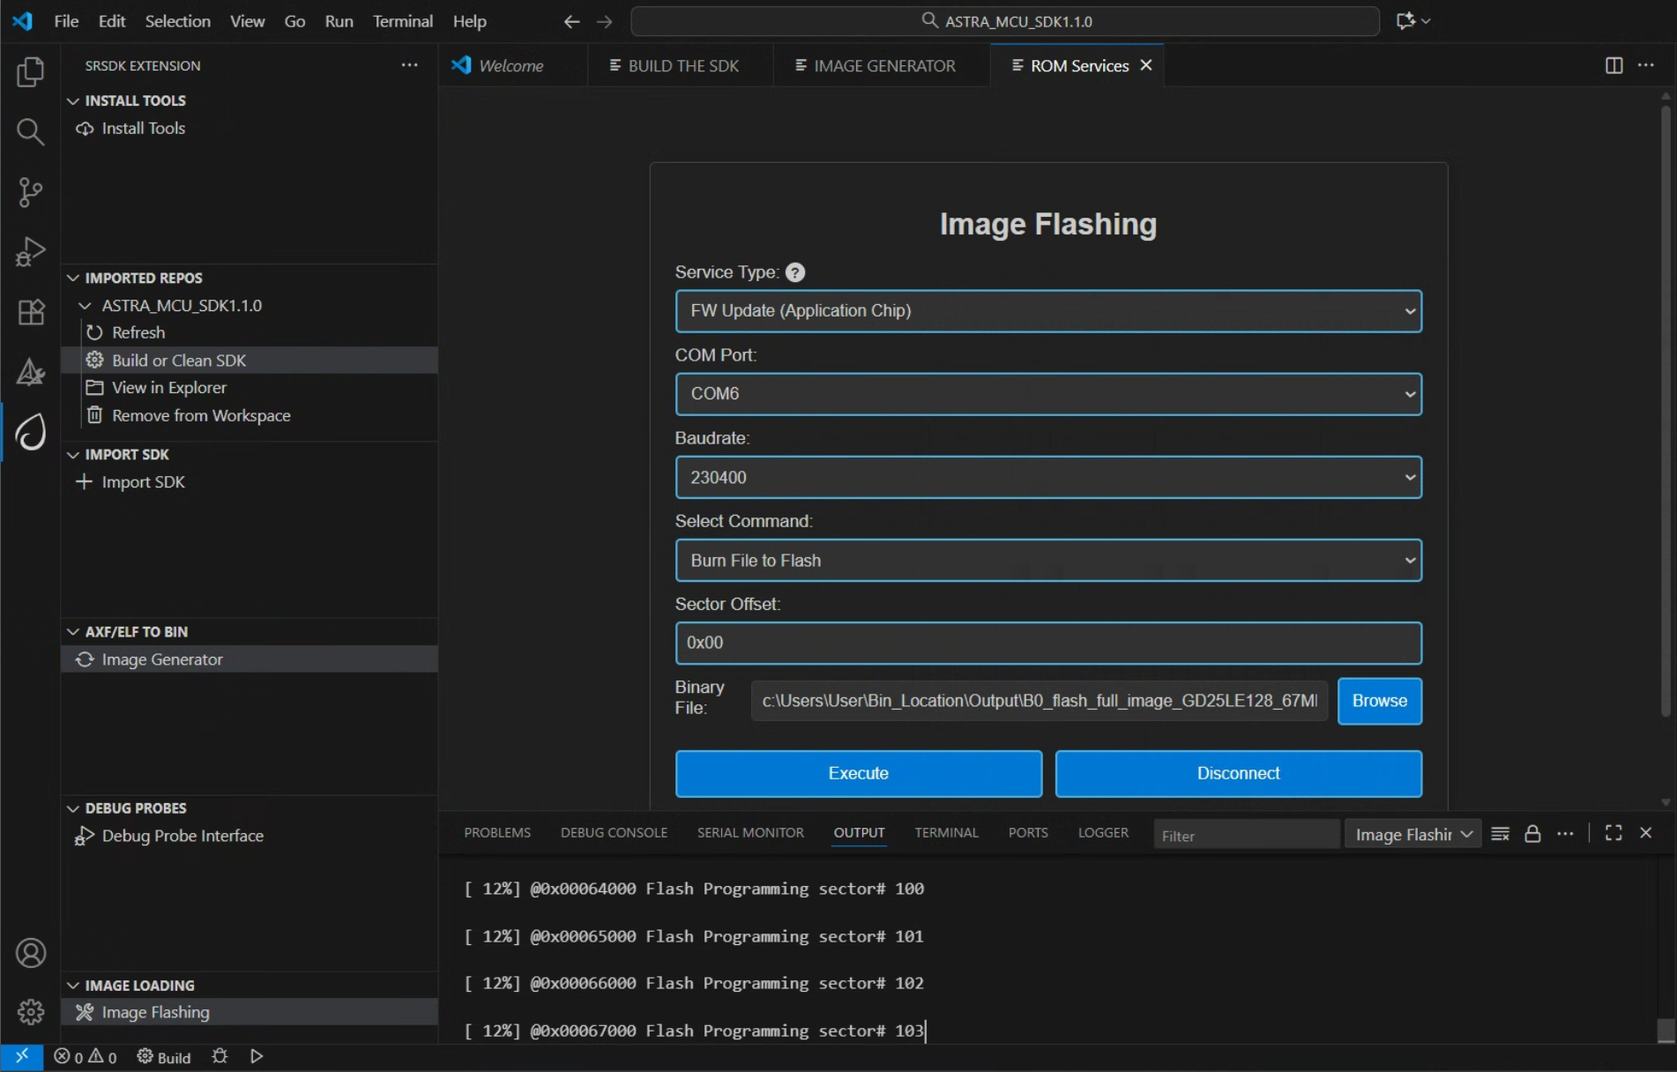Toggle the output scroll lock icon
This screenshot has width=1677, height=1072.
(x=1532, y=834)
